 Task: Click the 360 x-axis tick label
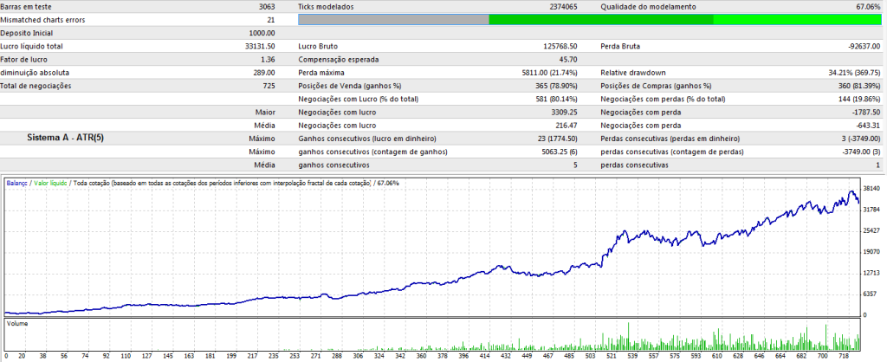coord(421,358)
